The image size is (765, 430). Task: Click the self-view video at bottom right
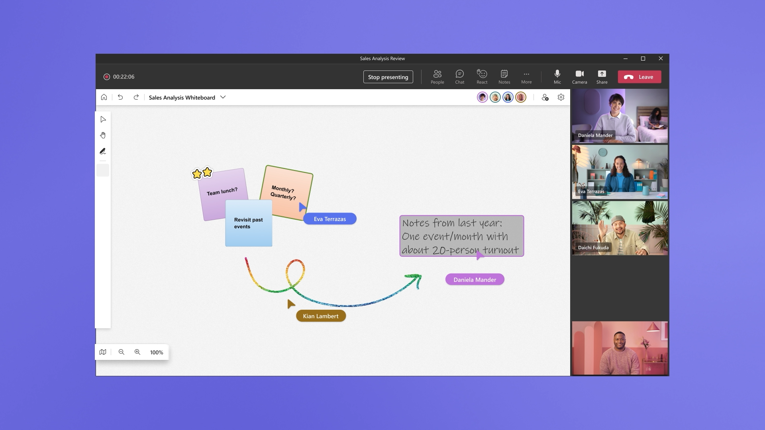tap(620, 348)
